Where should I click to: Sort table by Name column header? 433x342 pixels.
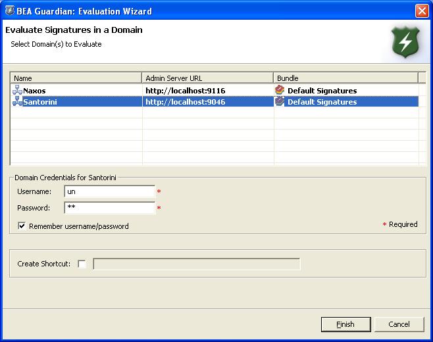pos(76,78)
